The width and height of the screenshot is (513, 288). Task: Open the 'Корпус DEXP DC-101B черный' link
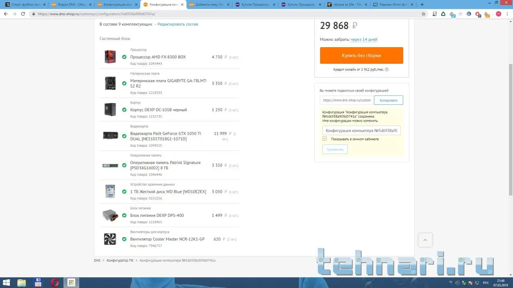(x=158, y=110)
